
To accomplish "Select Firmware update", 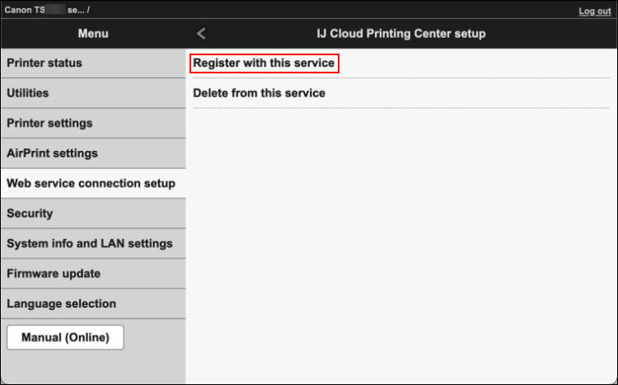I will (x=54, y=274).
